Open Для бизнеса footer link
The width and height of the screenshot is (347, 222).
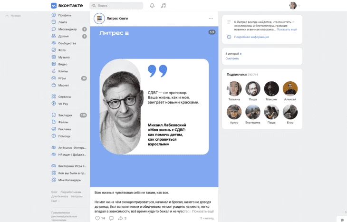(x=60, y=196)
